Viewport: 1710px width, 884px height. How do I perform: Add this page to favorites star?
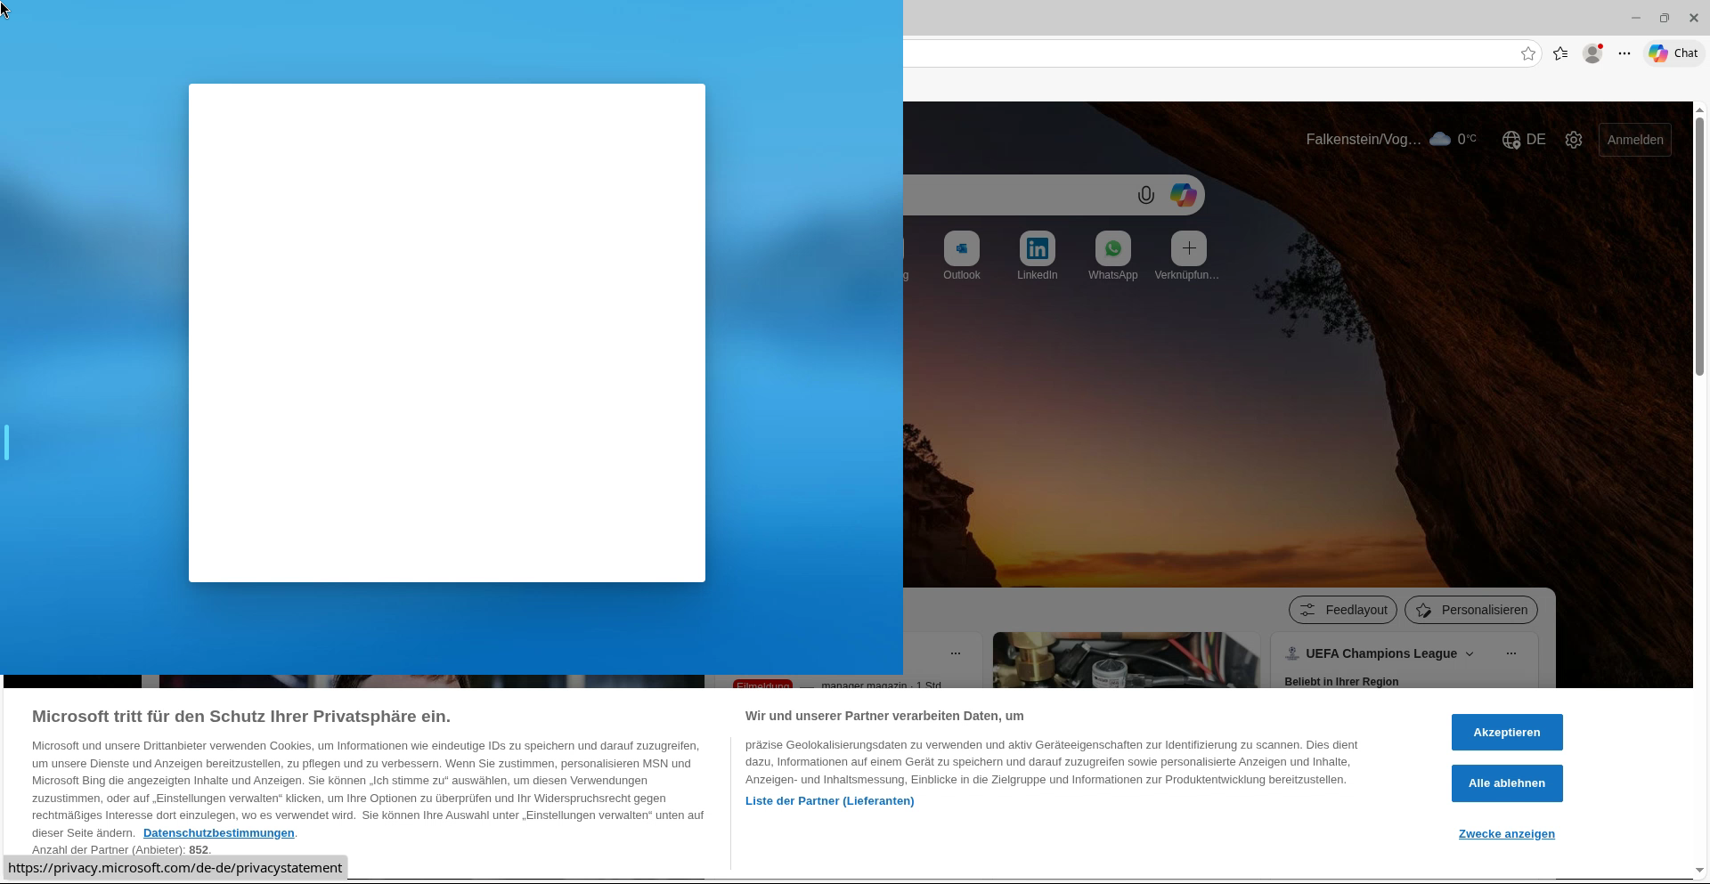point(1528,53)
